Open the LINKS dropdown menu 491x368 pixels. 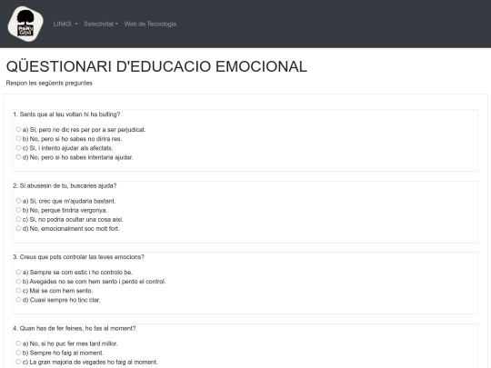tap(65, 25)
